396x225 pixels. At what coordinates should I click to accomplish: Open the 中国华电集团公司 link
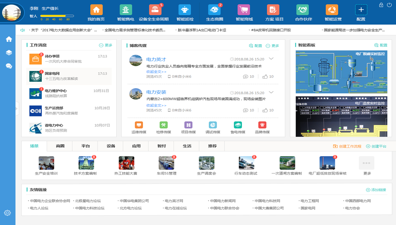134,201
